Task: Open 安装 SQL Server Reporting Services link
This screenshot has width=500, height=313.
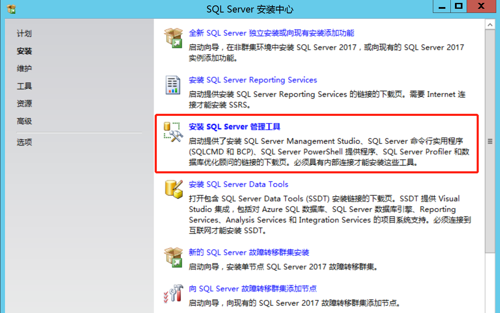Action: 253,80
